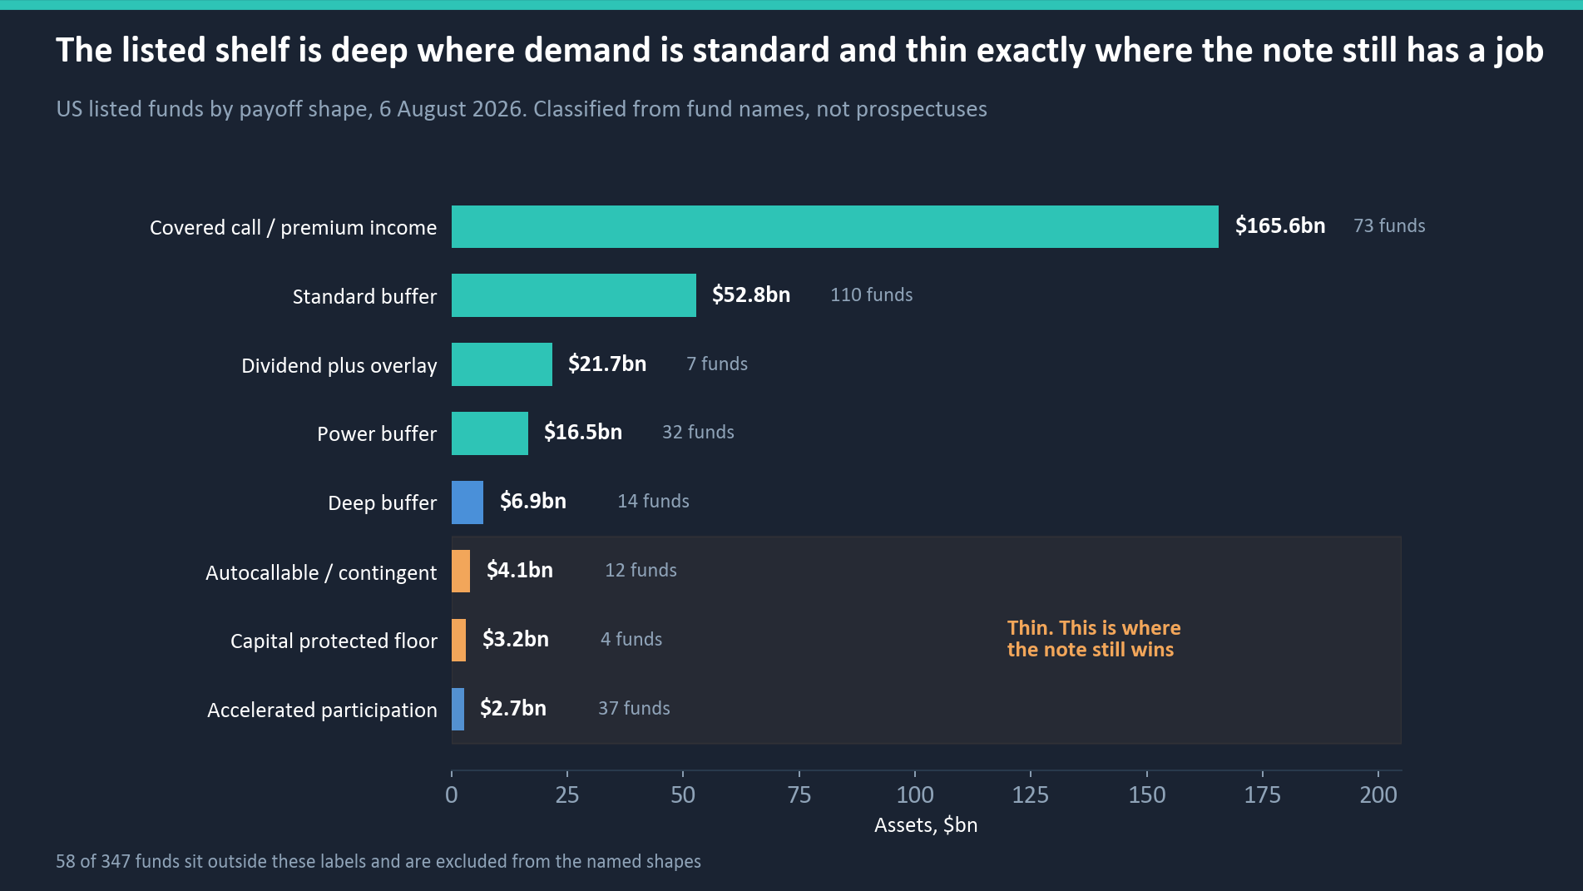Select the $4.1bn value
The width and height of the screenshot is (1583, 891).
(x=520, y=570)
